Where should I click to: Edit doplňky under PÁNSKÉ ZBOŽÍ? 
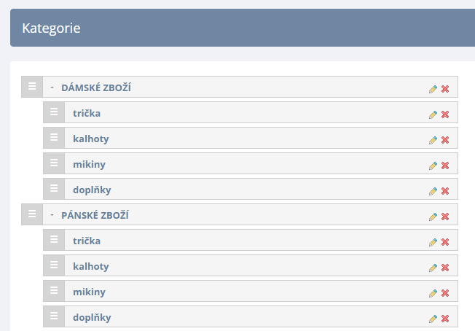[x=433, y=319]
